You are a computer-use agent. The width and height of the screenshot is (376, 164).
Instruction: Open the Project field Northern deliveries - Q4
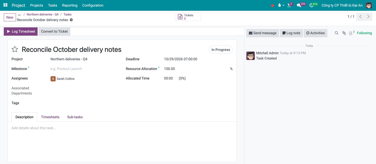[x=69, y=59]
